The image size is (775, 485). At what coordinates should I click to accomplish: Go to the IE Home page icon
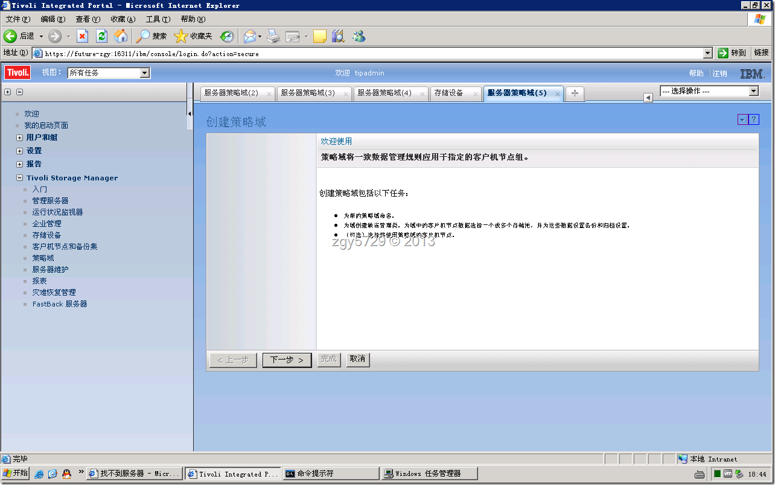click(121, 36)
